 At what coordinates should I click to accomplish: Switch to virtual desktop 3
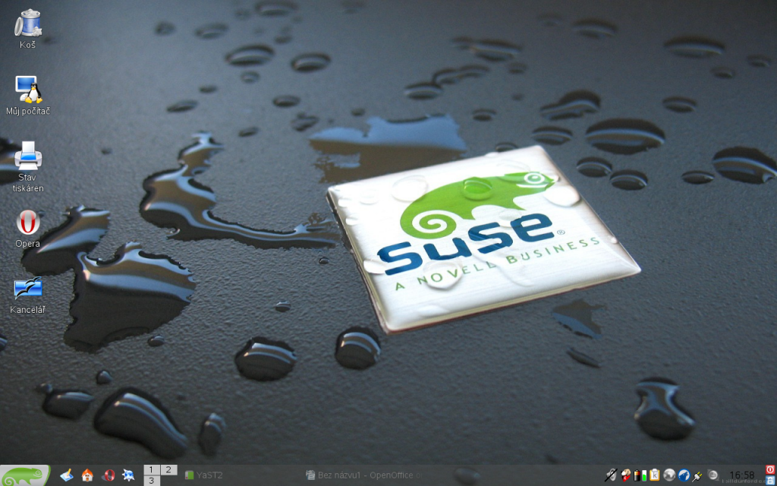[x=152, y=481]
